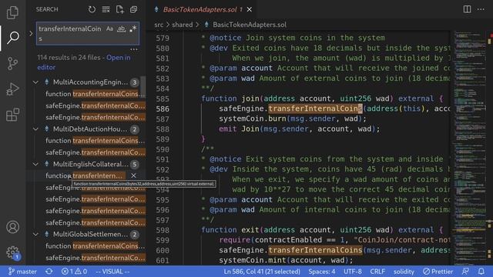493x277 pixels.
Task: Select src breadcrumb segment
Action: 159,25
